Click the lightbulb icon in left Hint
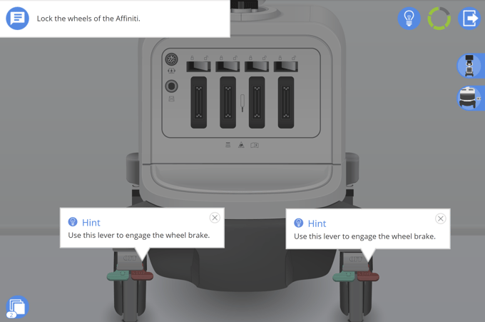This screenshot has width=485, height=322. pyautogui.click(x=73, y=221)
